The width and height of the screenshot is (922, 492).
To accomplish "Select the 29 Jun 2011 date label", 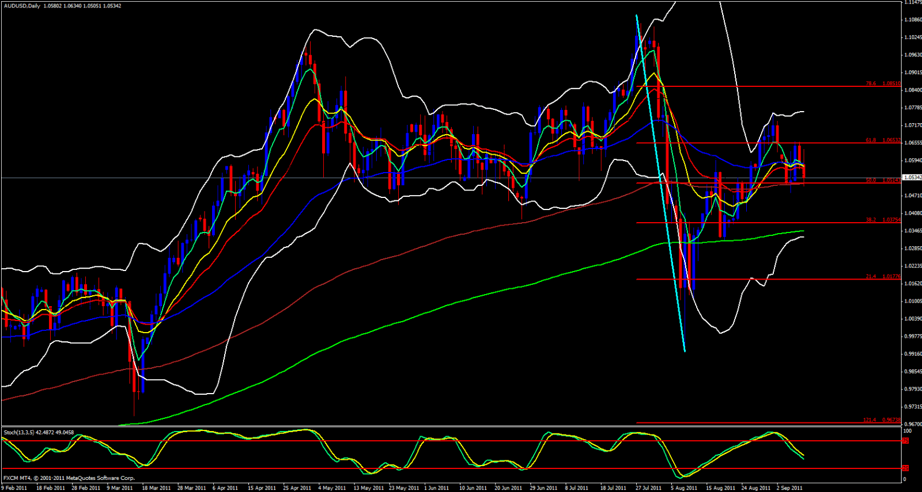I will [x=543, y=488].
